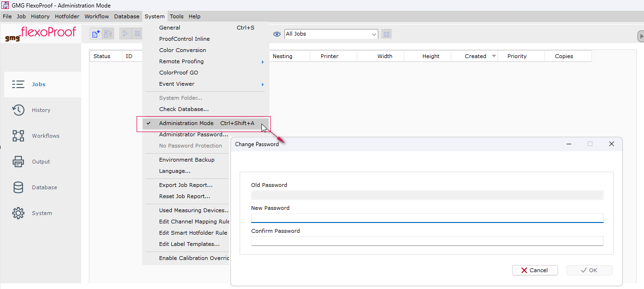Click the eye icon beside the job filter
Viewport: 644px width, 289px height.
[277, 34]
